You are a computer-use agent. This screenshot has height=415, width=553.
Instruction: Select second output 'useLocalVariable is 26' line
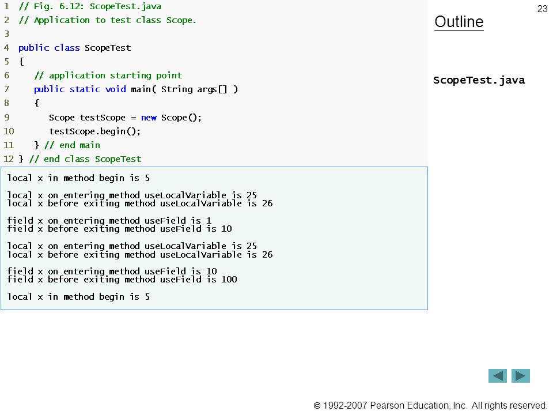(139, 254)
